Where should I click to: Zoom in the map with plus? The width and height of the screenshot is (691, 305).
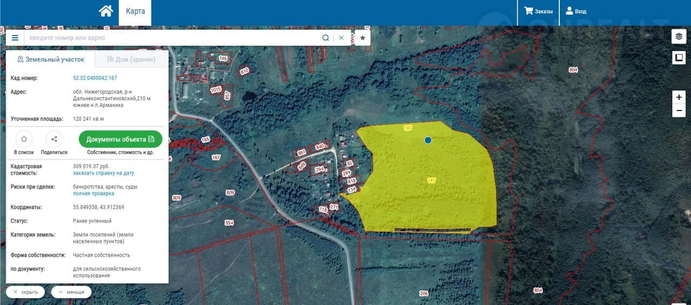click(679, 98)
